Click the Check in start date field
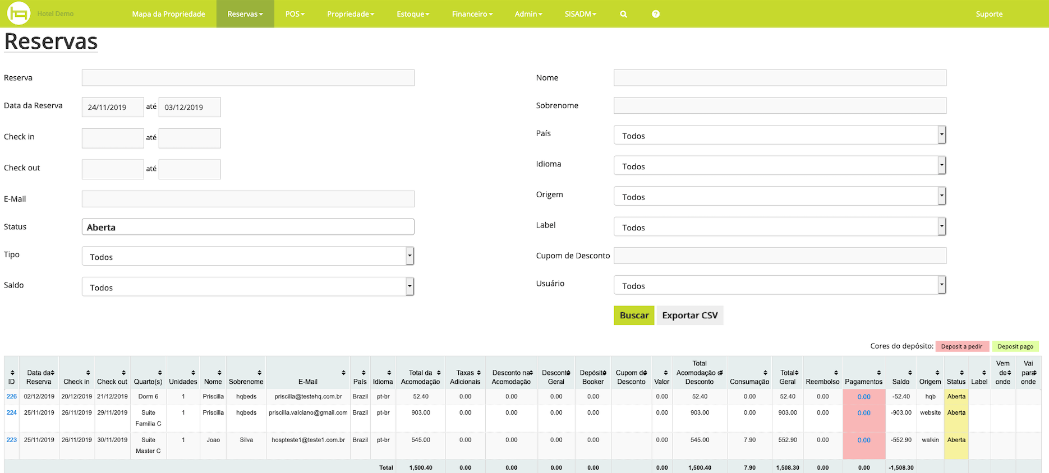 [113, 138]
